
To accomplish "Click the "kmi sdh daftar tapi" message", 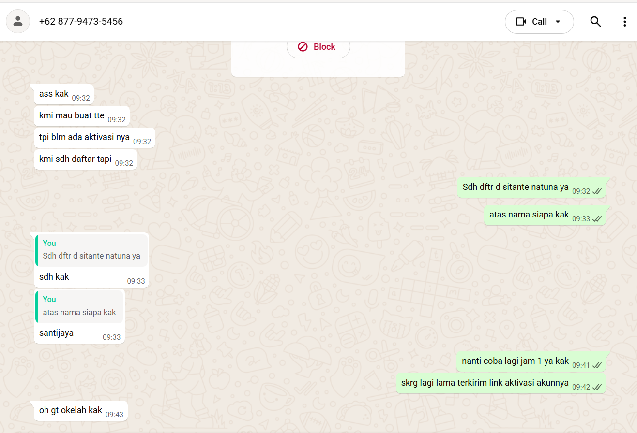I will pos(76,159).
